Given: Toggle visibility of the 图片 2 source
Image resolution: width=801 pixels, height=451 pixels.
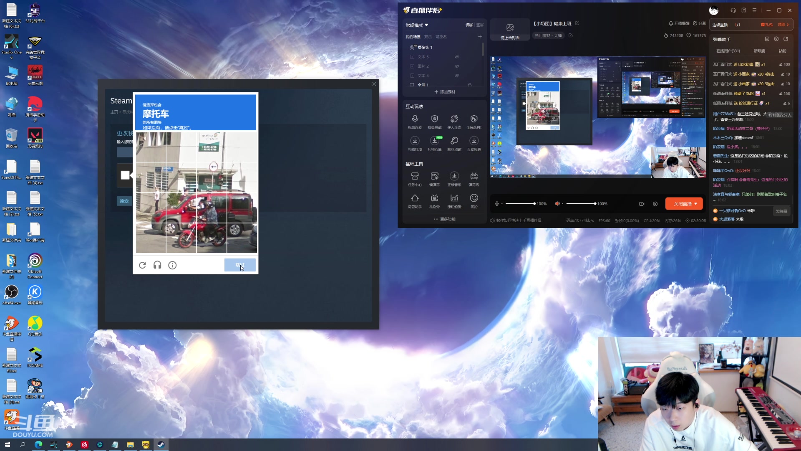Looking at the screenshot, I should coord(457,66).
